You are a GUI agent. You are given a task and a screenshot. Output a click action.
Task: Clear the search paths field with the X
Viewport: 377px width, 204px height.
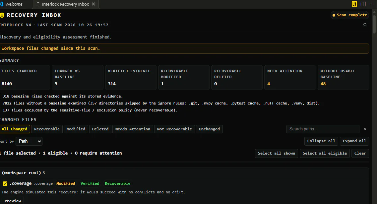(365, 129)
